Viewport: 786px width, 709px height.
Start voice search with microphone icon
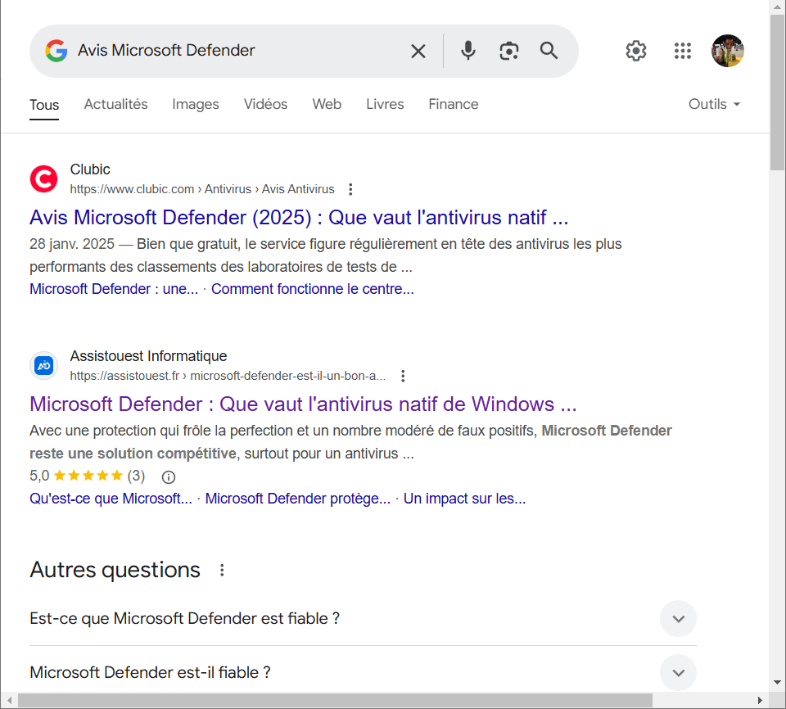point(468,51)
